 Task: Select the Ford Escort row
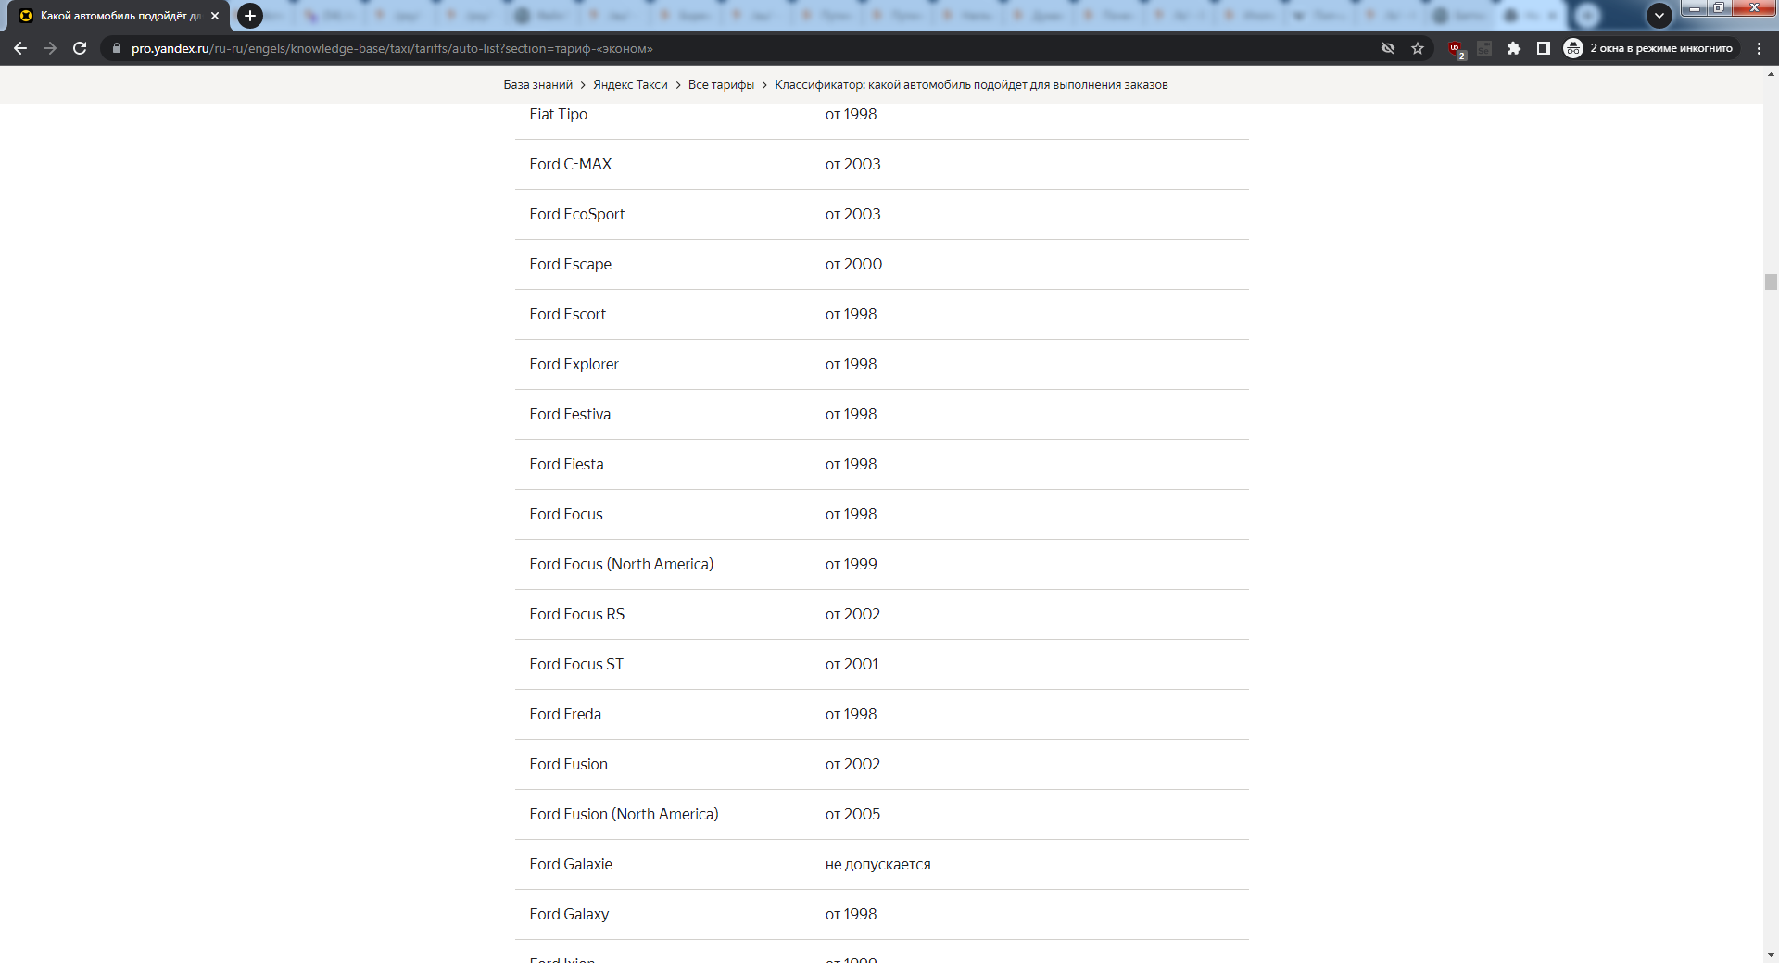tap(882, 315)
